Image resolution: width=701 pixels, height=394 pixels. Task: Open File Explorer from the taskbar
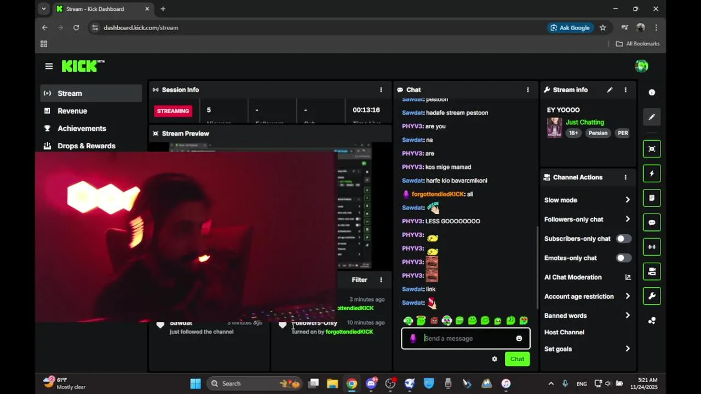[332, 383]
